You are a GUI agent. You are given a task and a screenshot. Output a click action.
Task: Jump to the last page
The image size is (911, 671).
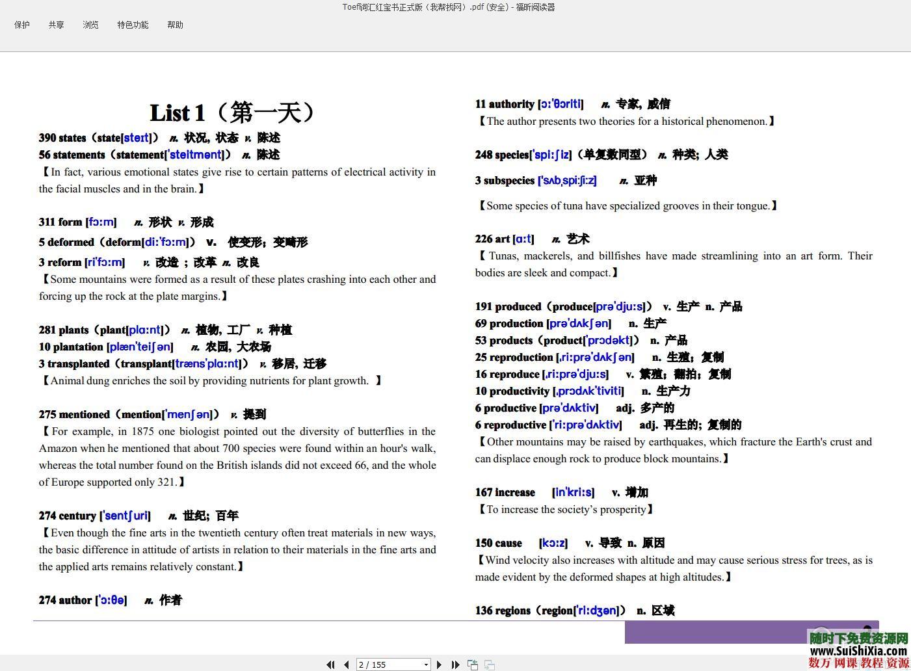coord(455,664)
